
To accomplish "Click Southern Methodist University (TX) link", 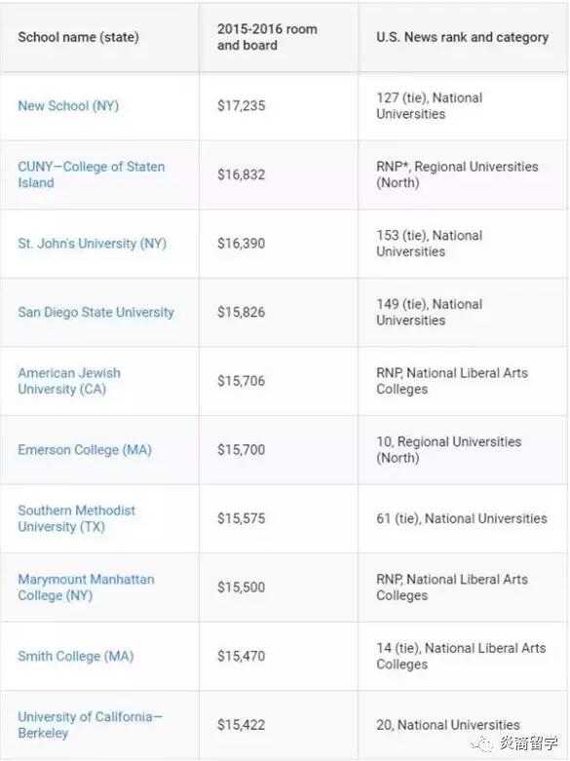I will pyautogui.click(x=77, y=518).
